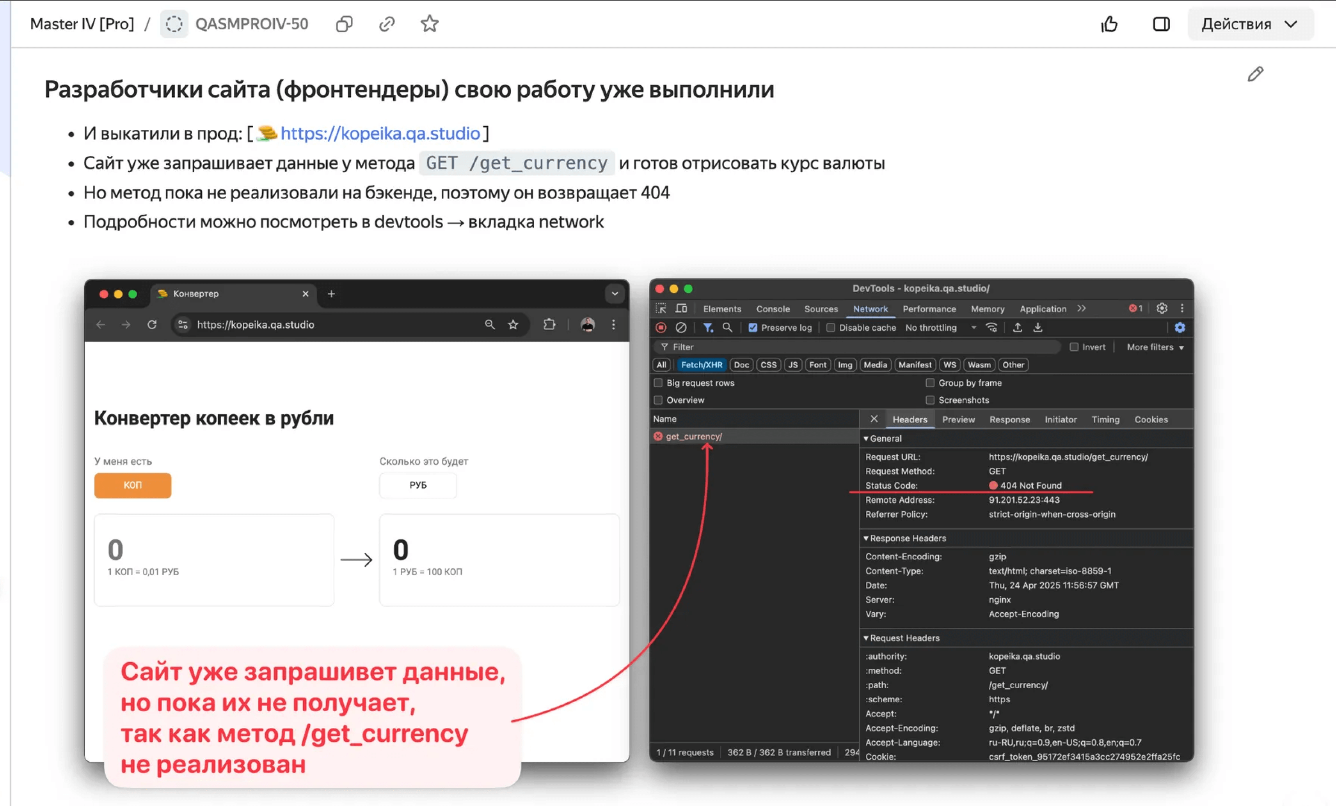
Task: Open the Preview tab of the request
Action: [958, 419]
